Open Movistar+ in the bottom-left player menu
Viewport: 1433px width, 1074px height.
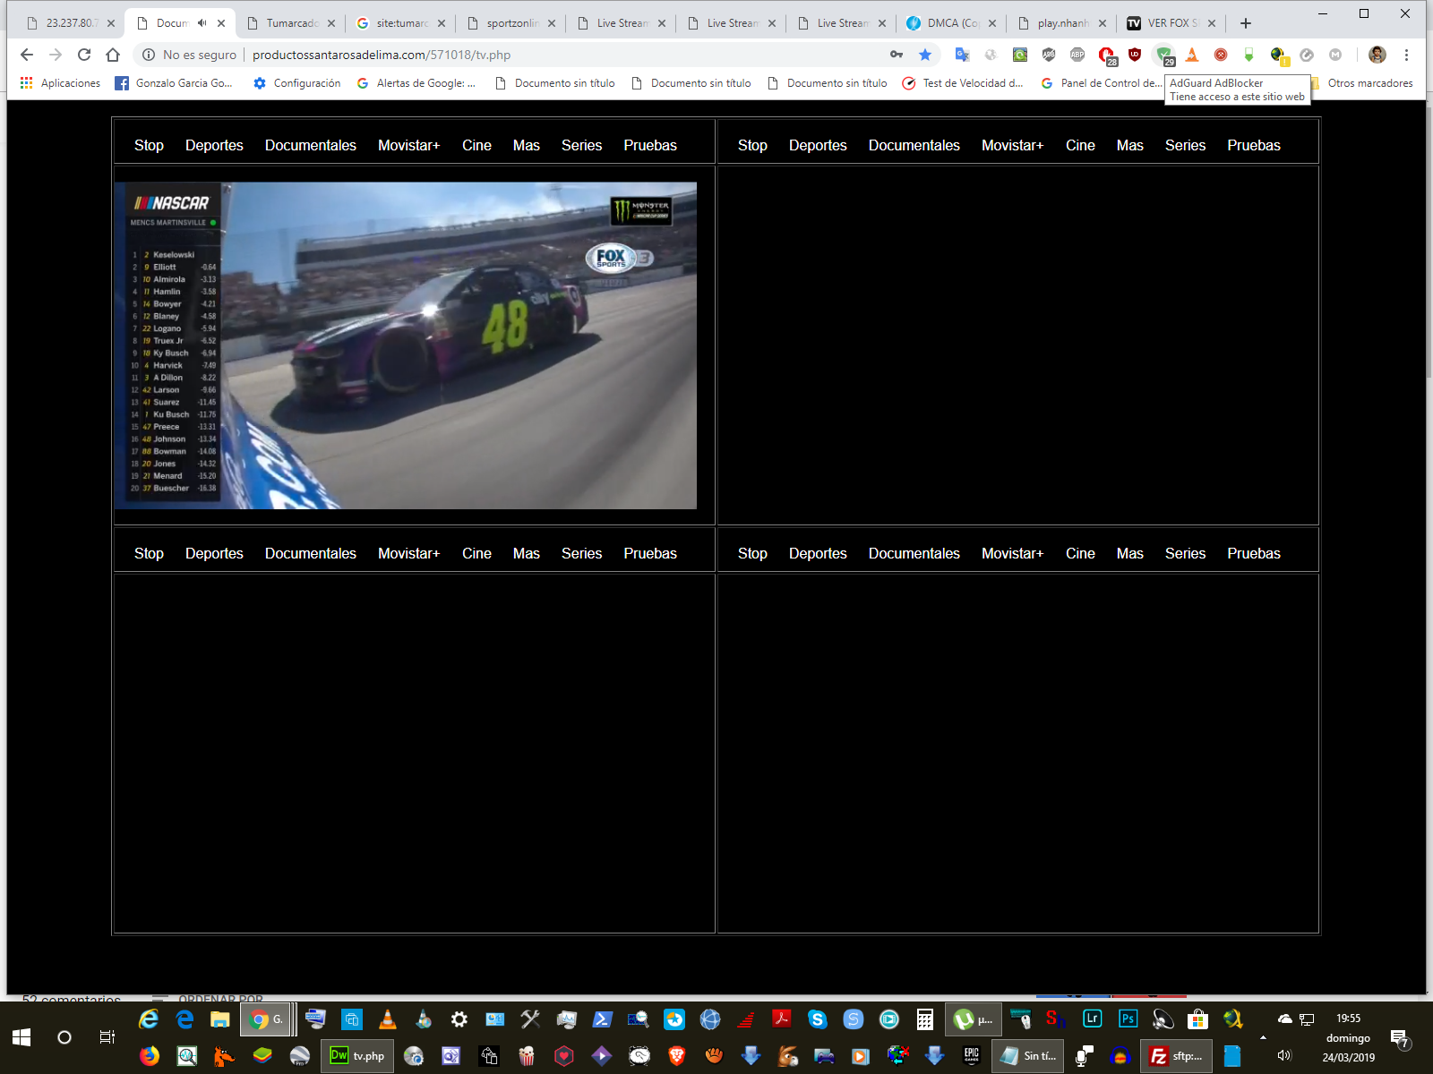point(408,553)
